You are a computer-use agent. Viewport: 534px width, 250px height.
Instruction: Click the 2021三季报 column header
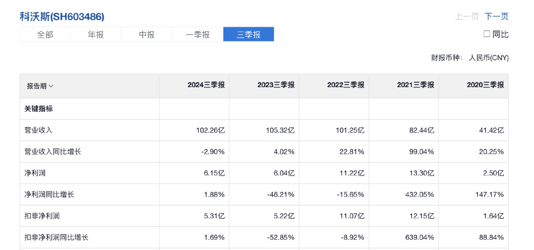[415, 85]
